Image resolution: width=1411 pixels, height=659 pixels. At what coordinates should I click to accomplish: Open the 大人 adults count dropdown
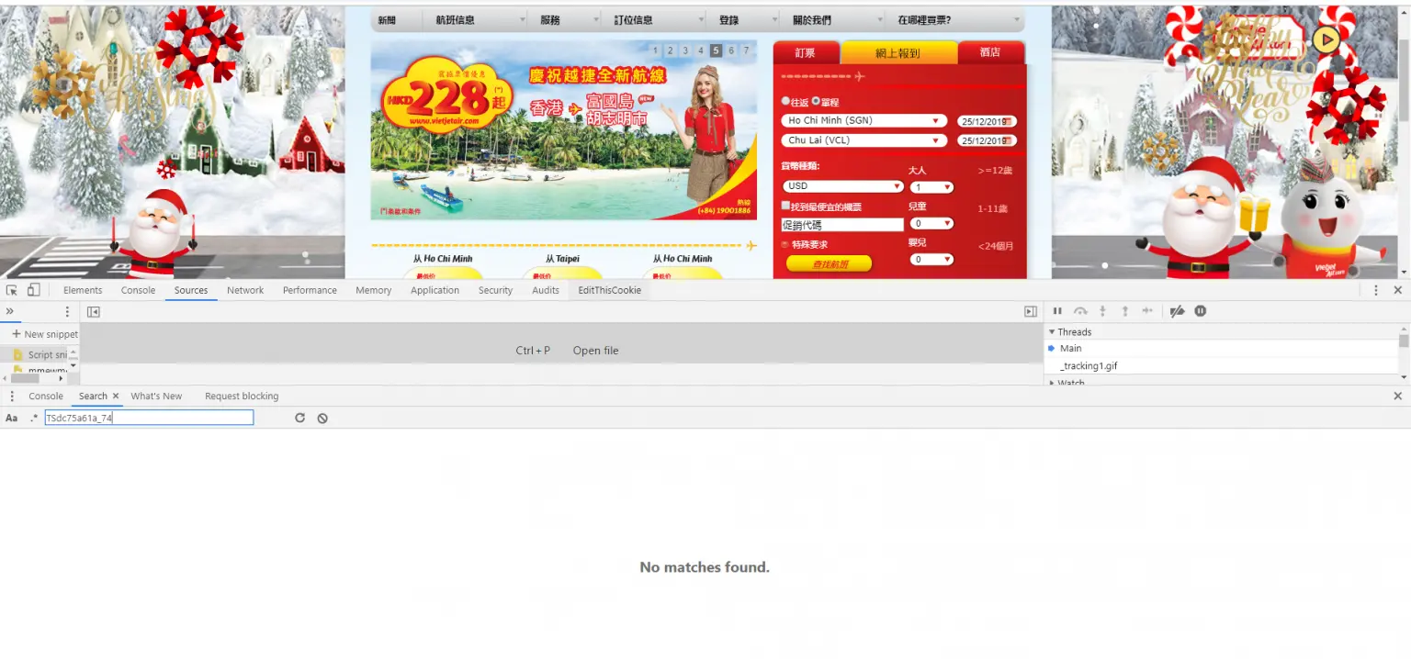[931, 187]
